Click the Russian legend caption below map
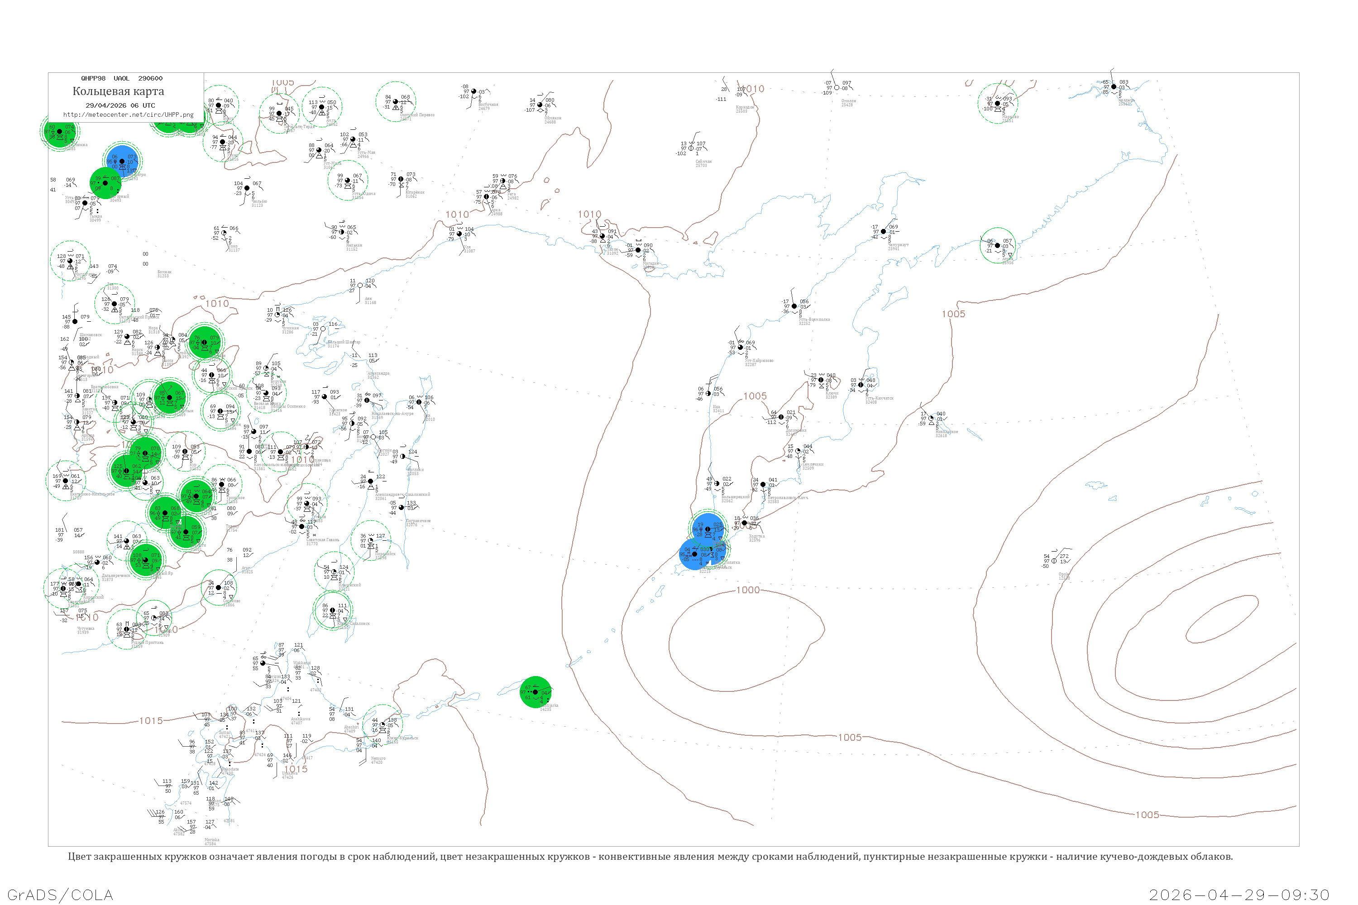 coord(650,857)
